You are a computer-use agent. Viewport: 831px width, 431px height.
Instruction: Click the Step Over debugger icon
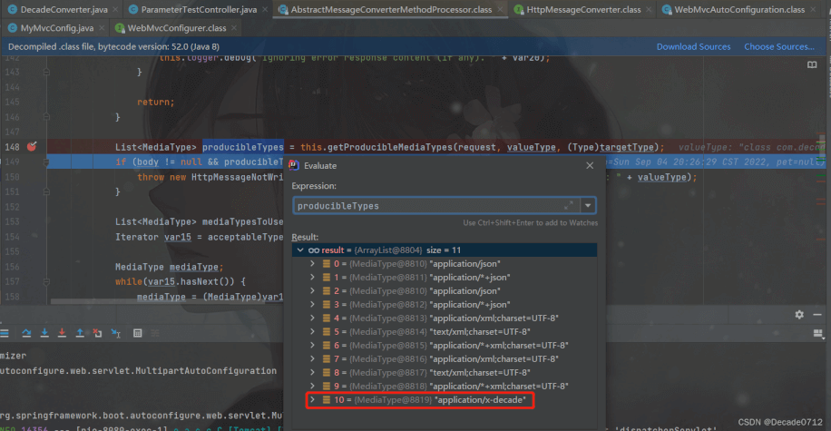point(26,333)
